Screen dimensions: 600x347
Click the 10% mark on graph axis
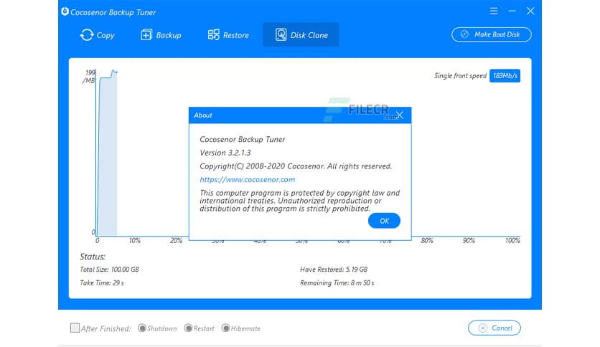click(134, 240)
